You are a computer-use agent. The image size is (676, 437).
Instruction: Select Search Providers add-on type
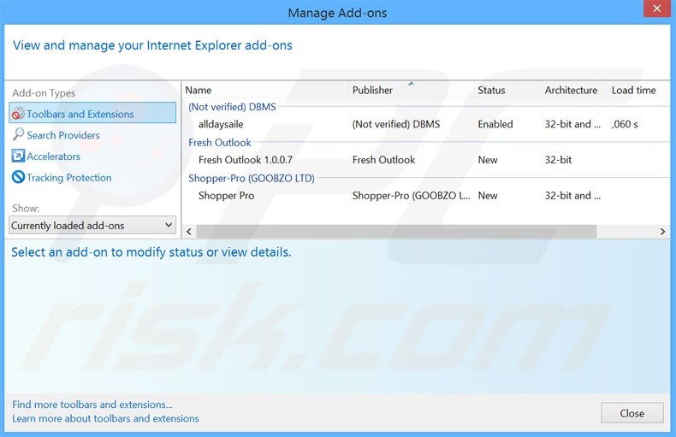[63, 135]
